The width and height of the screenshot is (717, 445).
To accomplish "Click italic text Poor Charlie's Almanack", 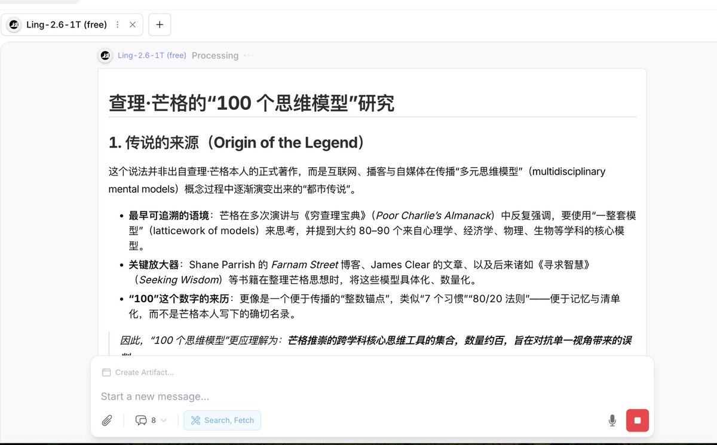I will coord(433,216).
